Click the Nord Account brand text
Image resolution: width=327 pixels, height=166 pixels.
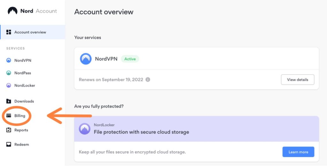pos(39,11)
